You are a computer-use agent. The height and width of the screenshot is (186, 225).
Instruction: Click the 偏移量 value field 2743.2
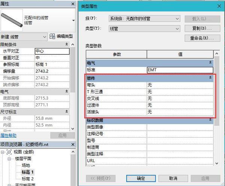(x=52, y=71)
